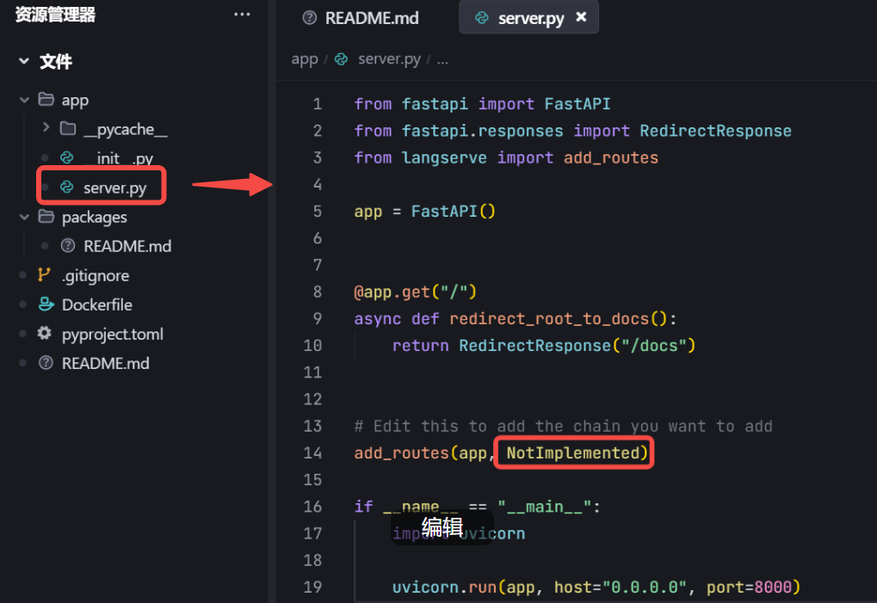Open __init__.py in the file tree
The image size is (877, 603).
click(x=118, y=158)
